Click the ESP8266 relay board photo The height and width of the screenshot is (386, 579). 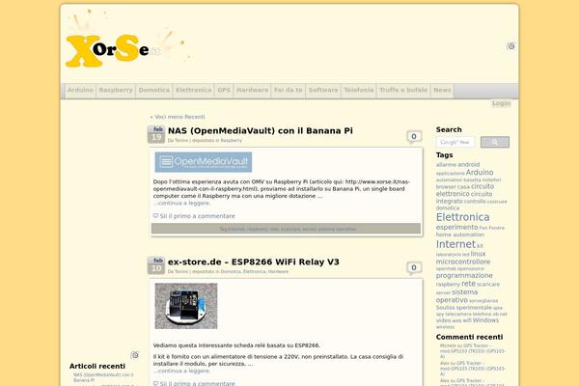(186, 306)
